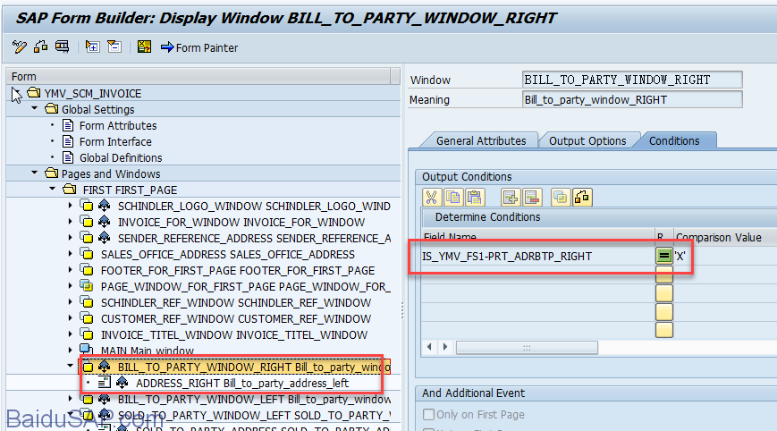
Task: Expand the SCHINDLER_LOGO_WINDOW node
Action: tap(70, 205)
